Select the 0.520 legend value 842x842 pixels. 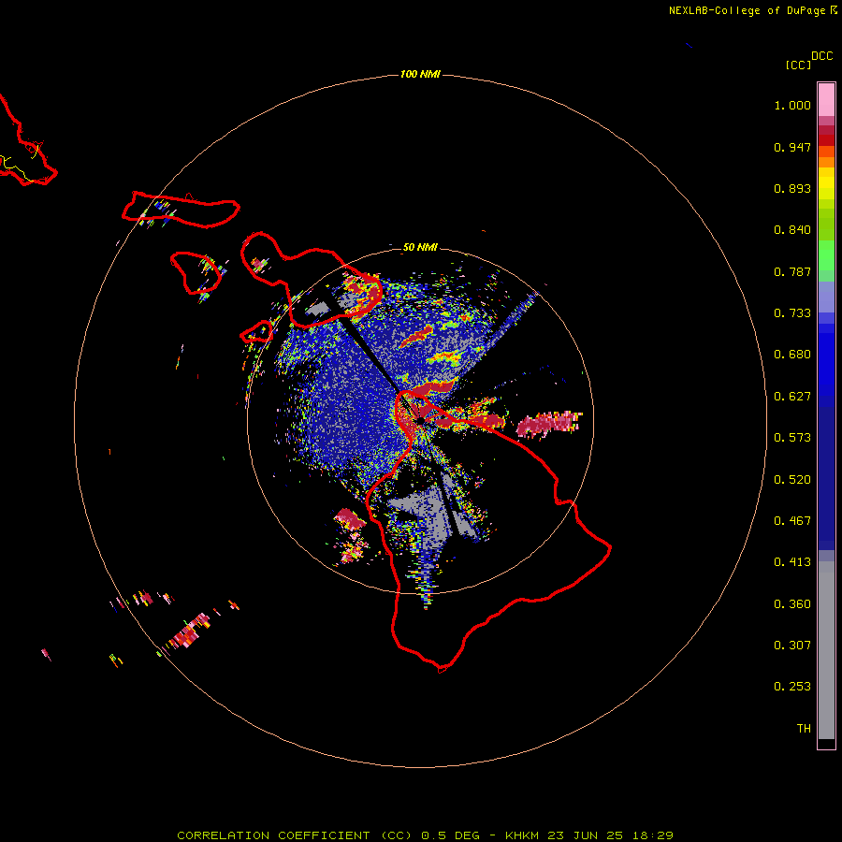point(792,480)
